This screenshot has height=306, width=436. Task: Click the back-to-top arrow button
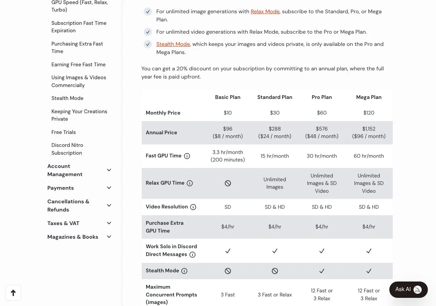[13, 293]
